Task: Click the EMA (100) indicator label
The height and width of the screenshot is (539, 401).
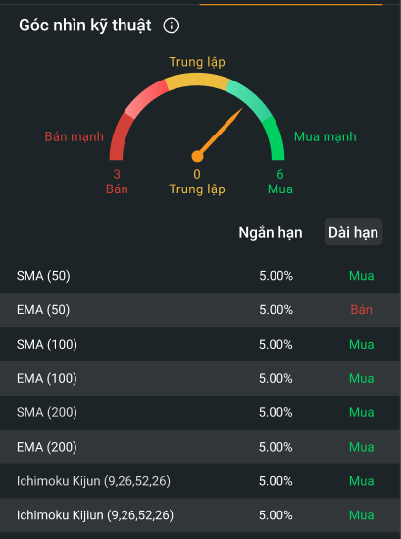Action: pos(47,378)
